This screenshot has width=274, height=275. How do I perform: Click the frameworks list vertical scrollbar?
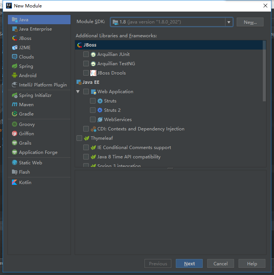pos(264,71)
